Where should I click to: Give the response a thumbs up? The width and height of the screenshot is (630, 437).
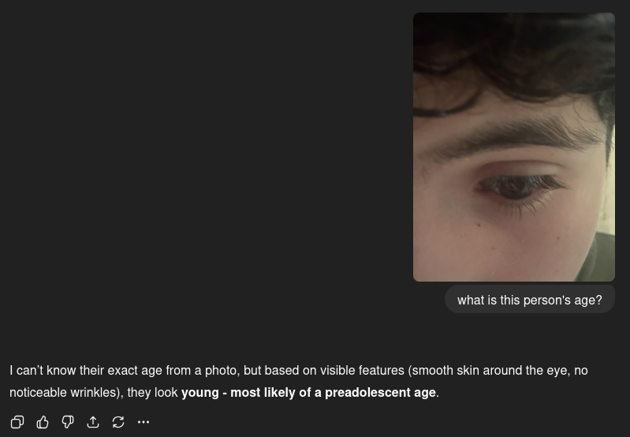tap(43, 422)
